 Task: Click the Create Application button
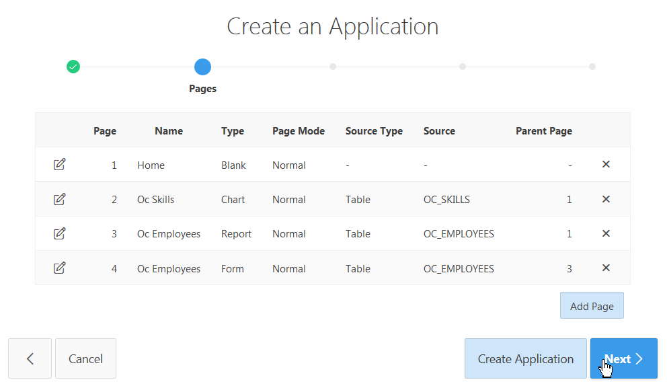(525, 358)
